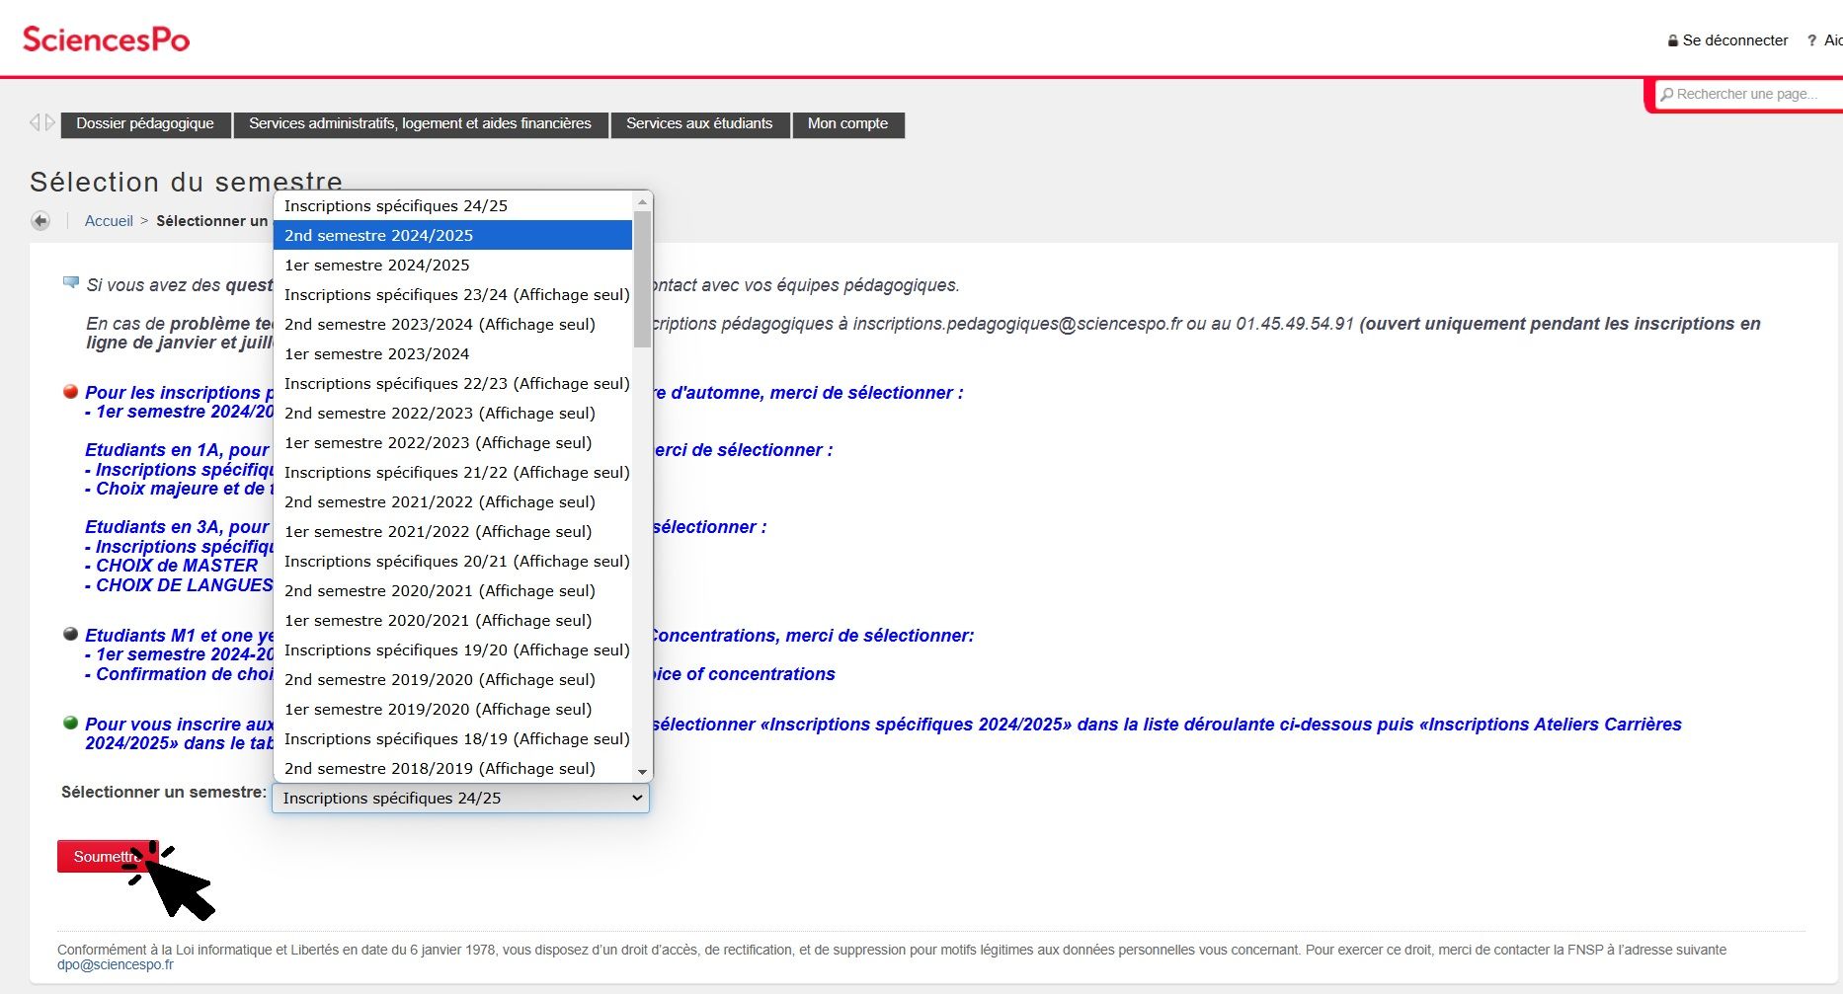
Task: Open the Services aux étudiants tab
Action: 699,124
